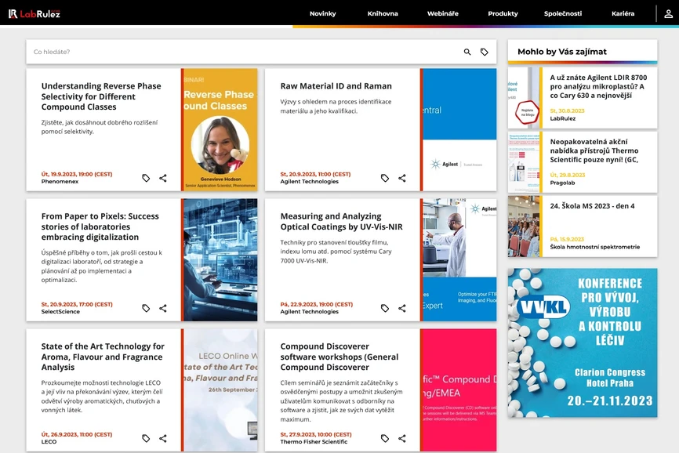Go to Webináře section

tap(442, 14)
